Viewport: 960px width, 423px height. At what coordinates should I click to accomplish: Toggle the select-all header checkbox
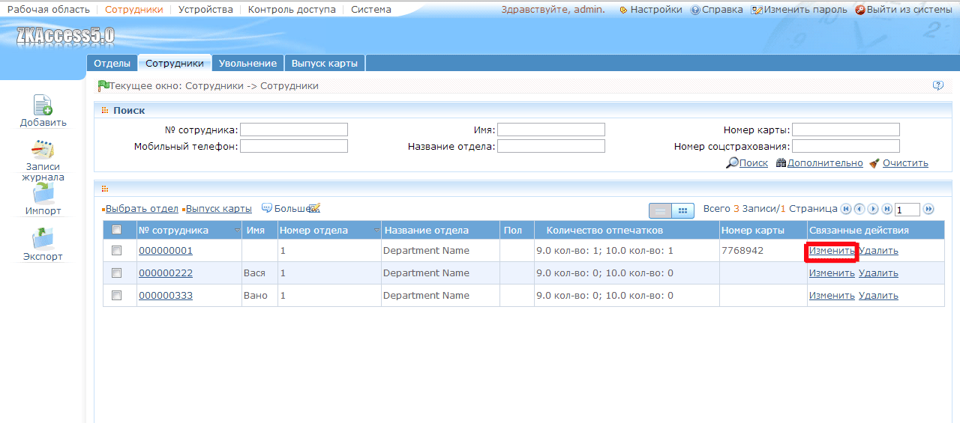116,230
